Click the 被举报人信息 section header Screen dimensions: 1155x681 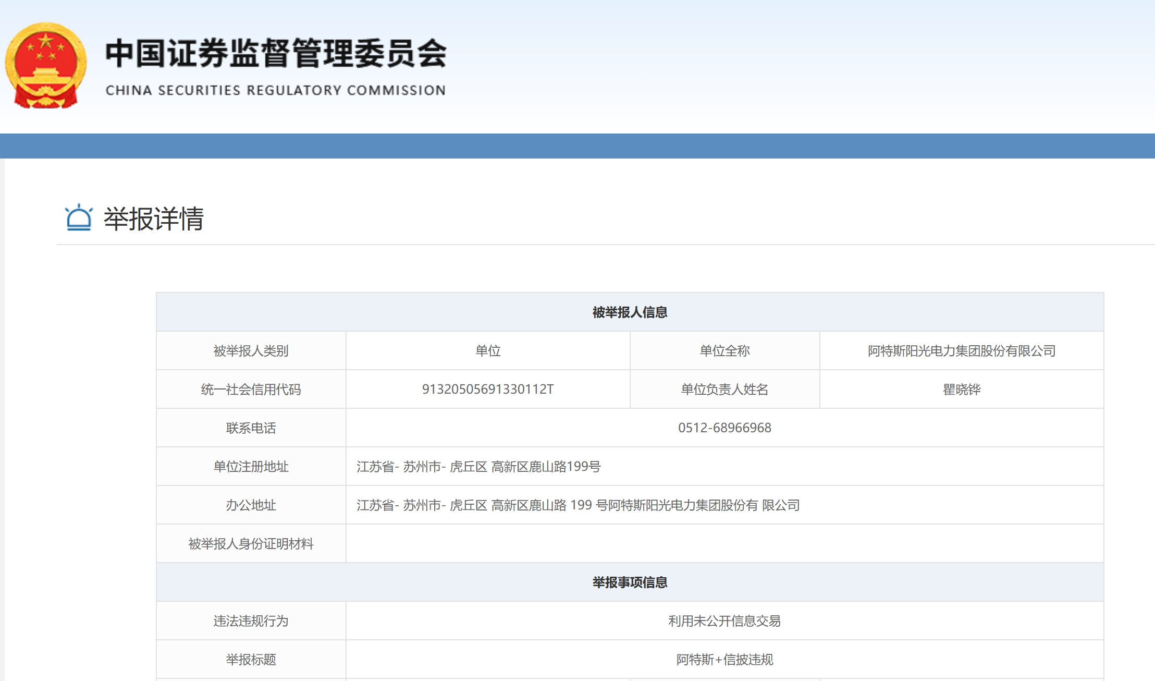click(630, 312)
